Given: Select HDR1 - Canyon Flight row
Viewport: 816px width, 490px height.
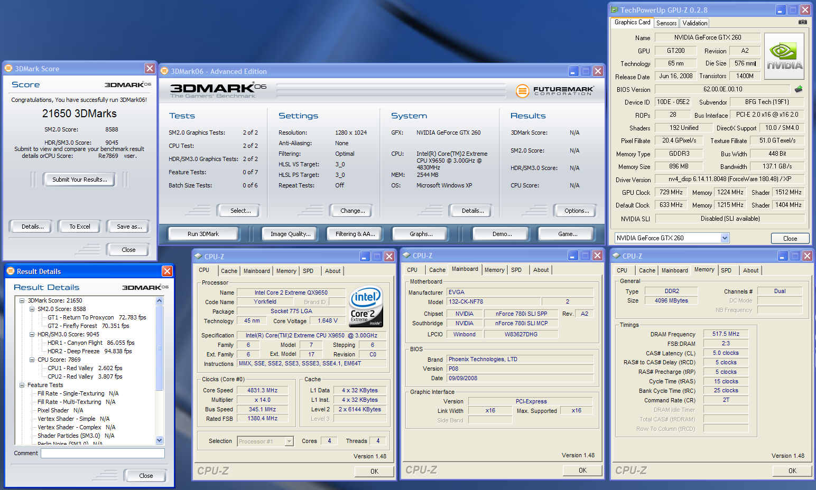Looking at the screenshot, I should click(x=91, y=343).
